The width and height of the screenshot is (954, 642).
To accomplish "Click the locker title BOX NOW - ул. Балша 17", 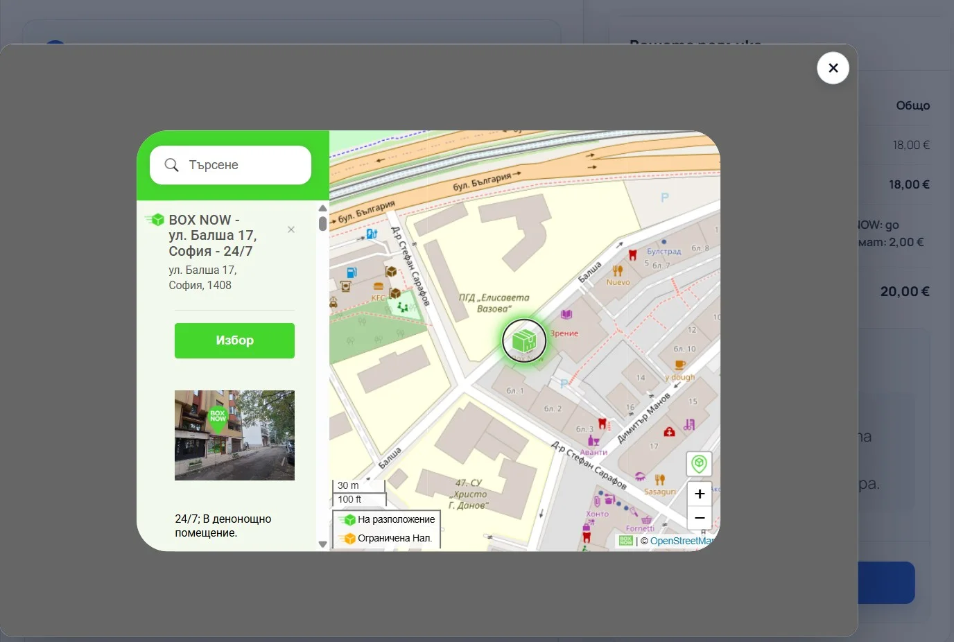I will point(212,236).
